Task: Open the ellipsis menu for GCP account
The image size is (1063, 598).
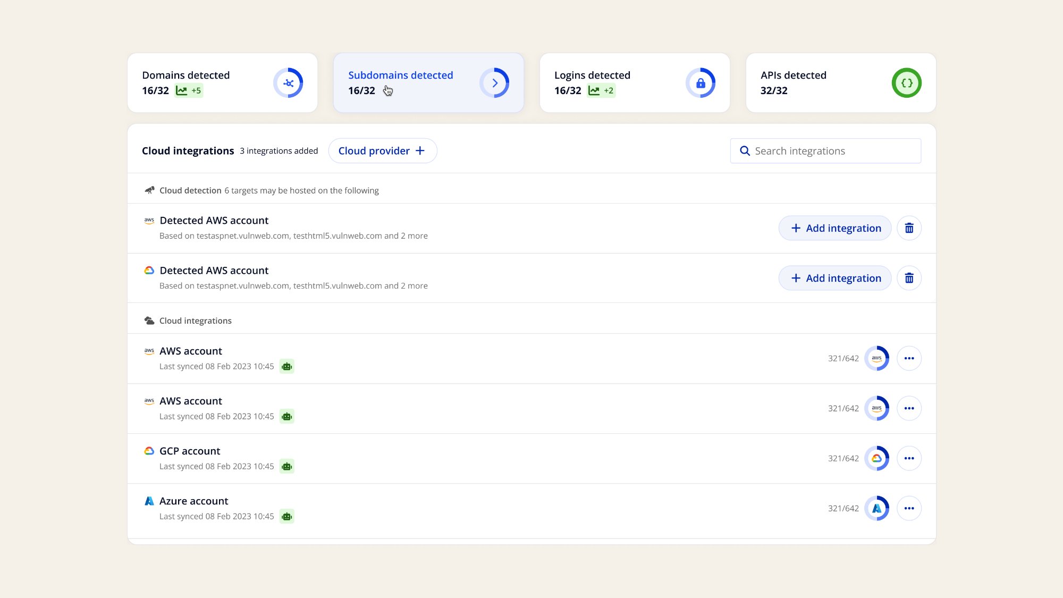Action: click(909, 458)
